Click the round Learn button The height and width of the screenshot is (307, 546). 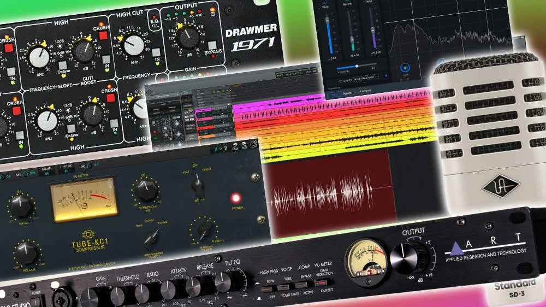point(405,68)
